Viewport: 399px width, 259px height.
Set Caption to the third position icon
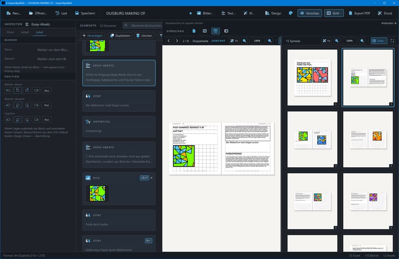click(x=27, y=120)
